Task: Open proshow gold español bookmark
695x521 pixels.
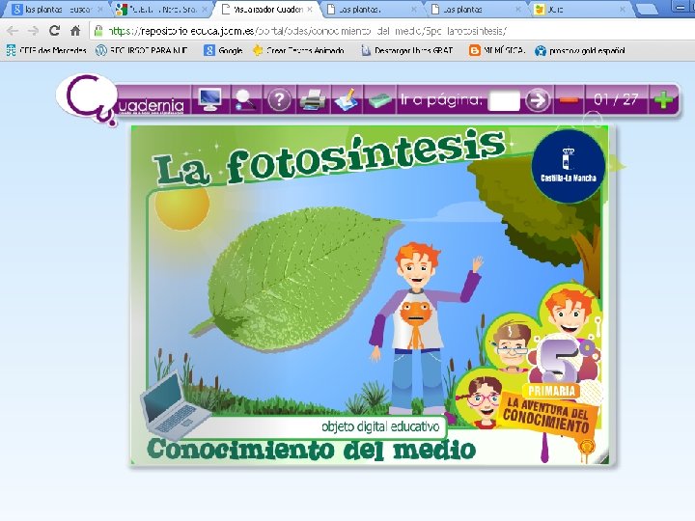Action: [580, 50]
